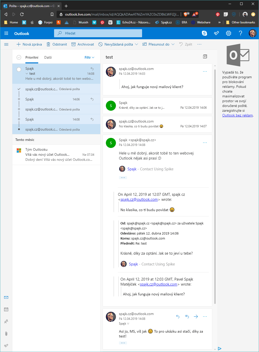Open Brave shields lion icon

[x=186, y=14]
